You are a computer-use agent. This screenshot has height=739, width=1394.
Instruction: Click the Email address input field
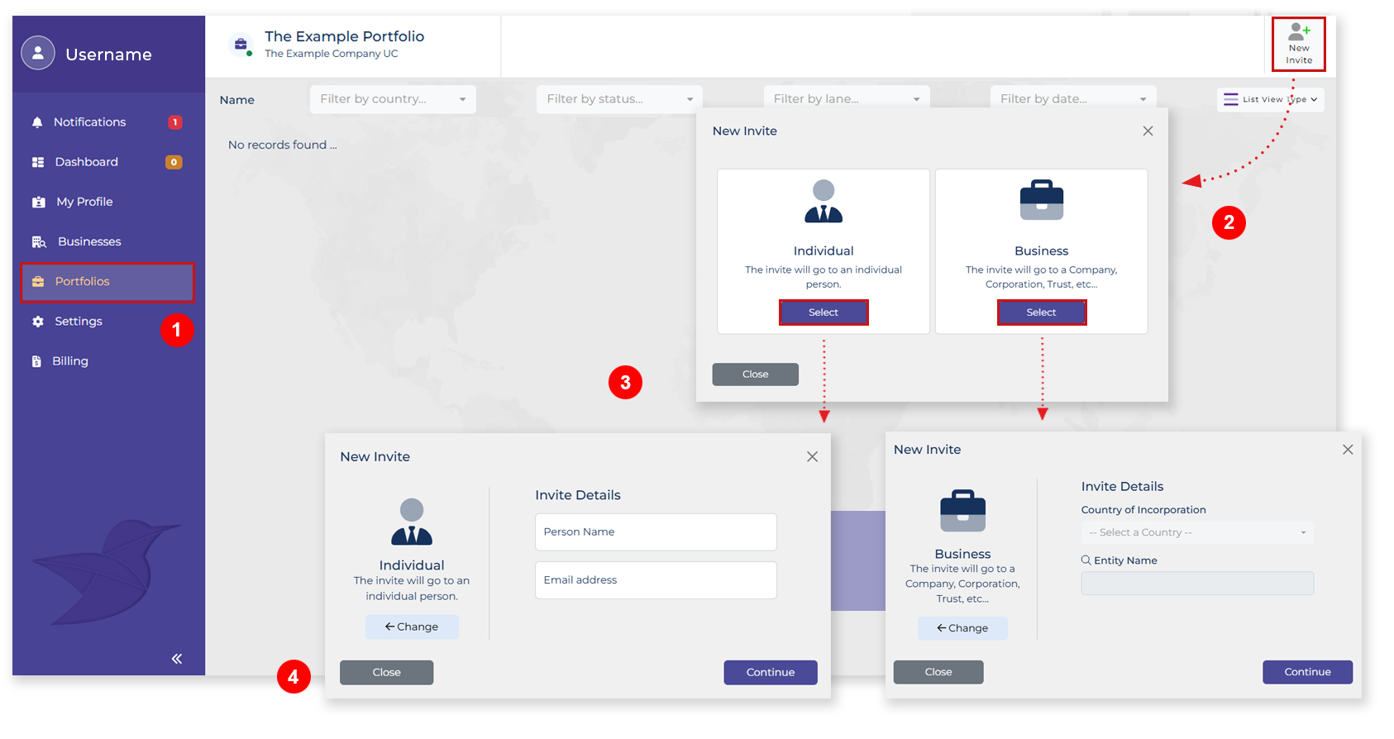click(656, 580)
